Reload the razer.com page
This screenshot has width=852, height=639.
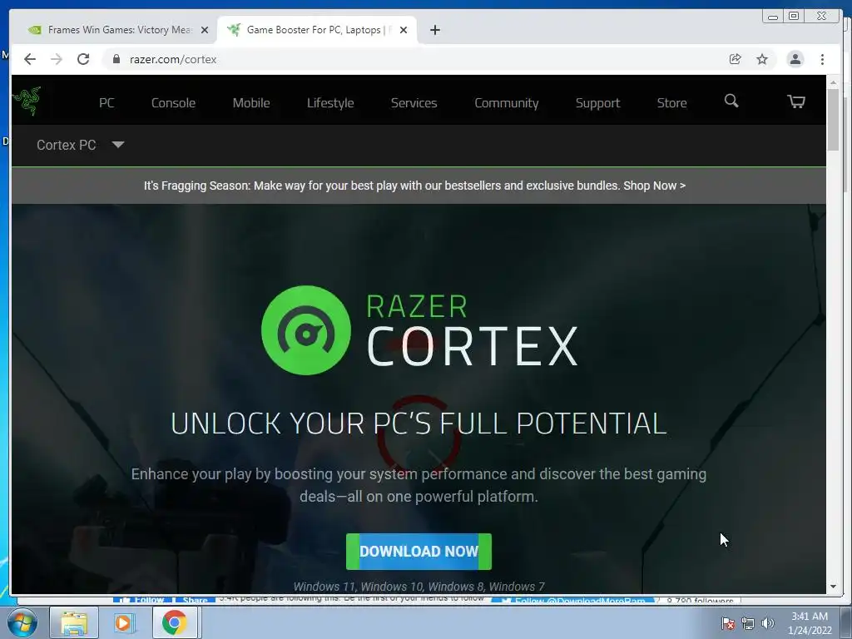click(x=83, y=59)
